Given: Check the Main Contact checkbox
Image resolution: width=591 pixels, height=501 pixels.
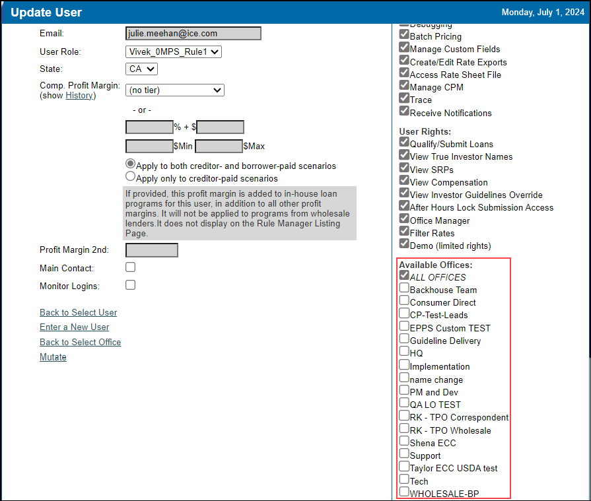Looking at the screenshot, I should pos(130,267).
